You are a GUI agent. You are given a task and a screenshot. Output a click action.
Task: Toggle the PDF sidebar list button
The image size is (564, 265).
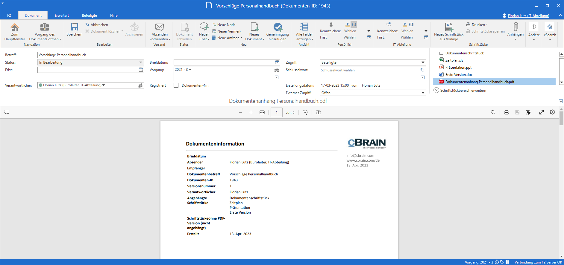7,112
